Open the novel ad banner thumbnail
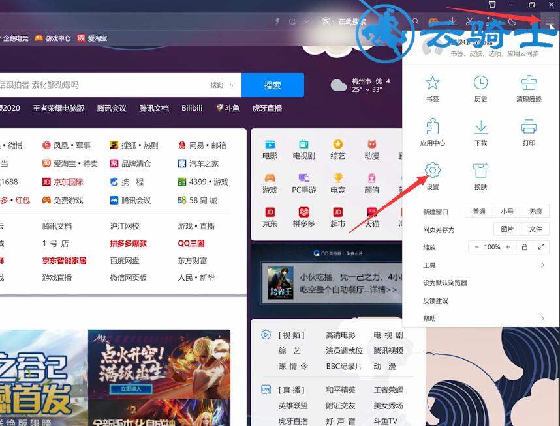 click(x=281, y=283)
